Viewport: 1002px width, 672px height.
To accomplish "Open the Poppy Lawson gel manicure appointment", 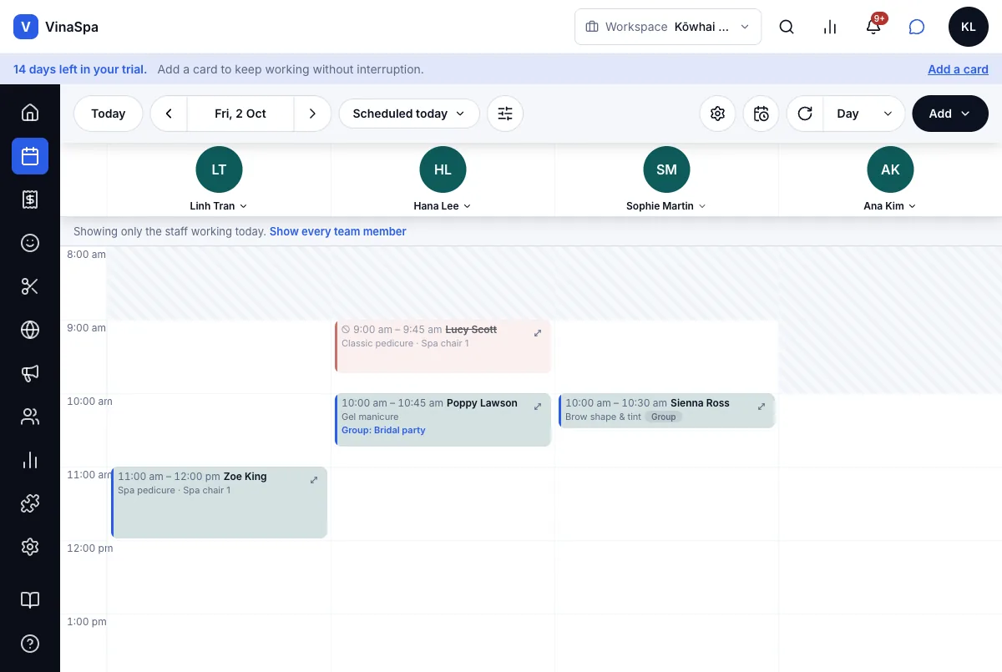I will tap(443, 420).
